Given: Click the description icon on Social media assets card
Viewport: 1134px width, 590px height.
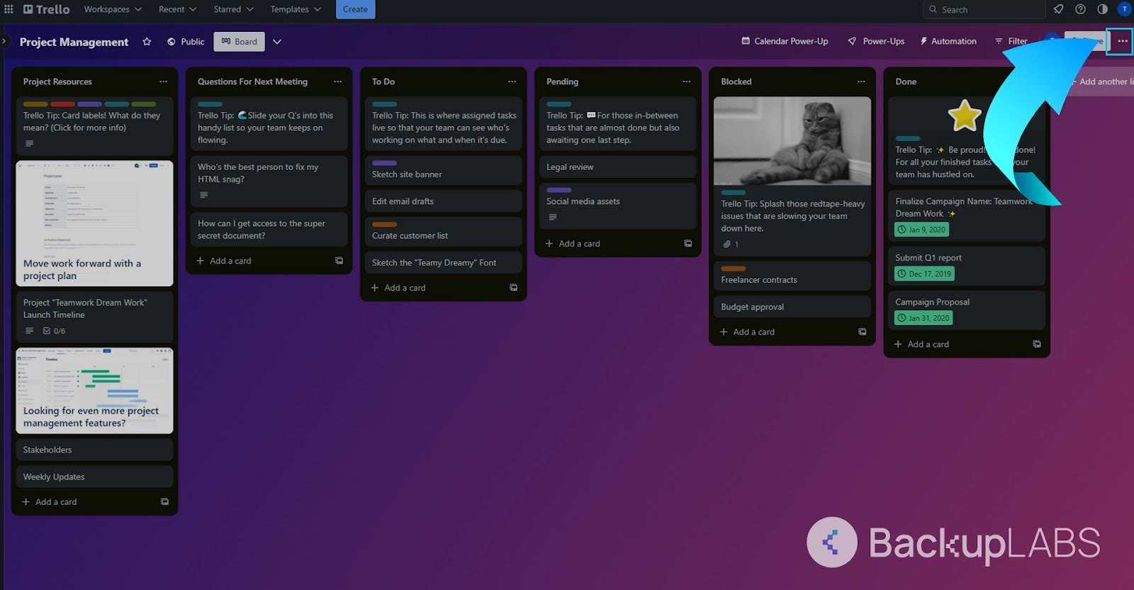Looking at the screenshot, I should (x=552, y=217).
